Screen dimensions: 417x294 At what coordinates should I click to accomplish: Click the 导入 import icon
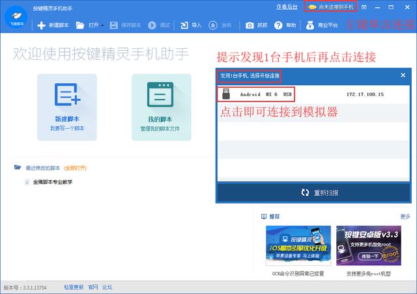pos(184,25)
